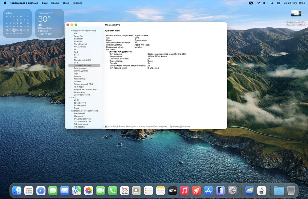Select ATA in the hardware list

pyautogui.click(x=76, y=33)
